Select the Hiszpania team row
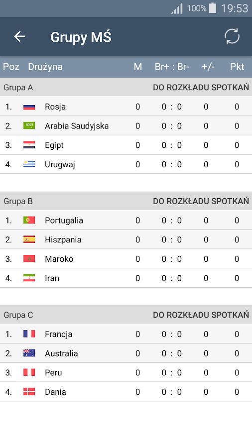This screenshot has width=252, height=448. coord(126,239)
